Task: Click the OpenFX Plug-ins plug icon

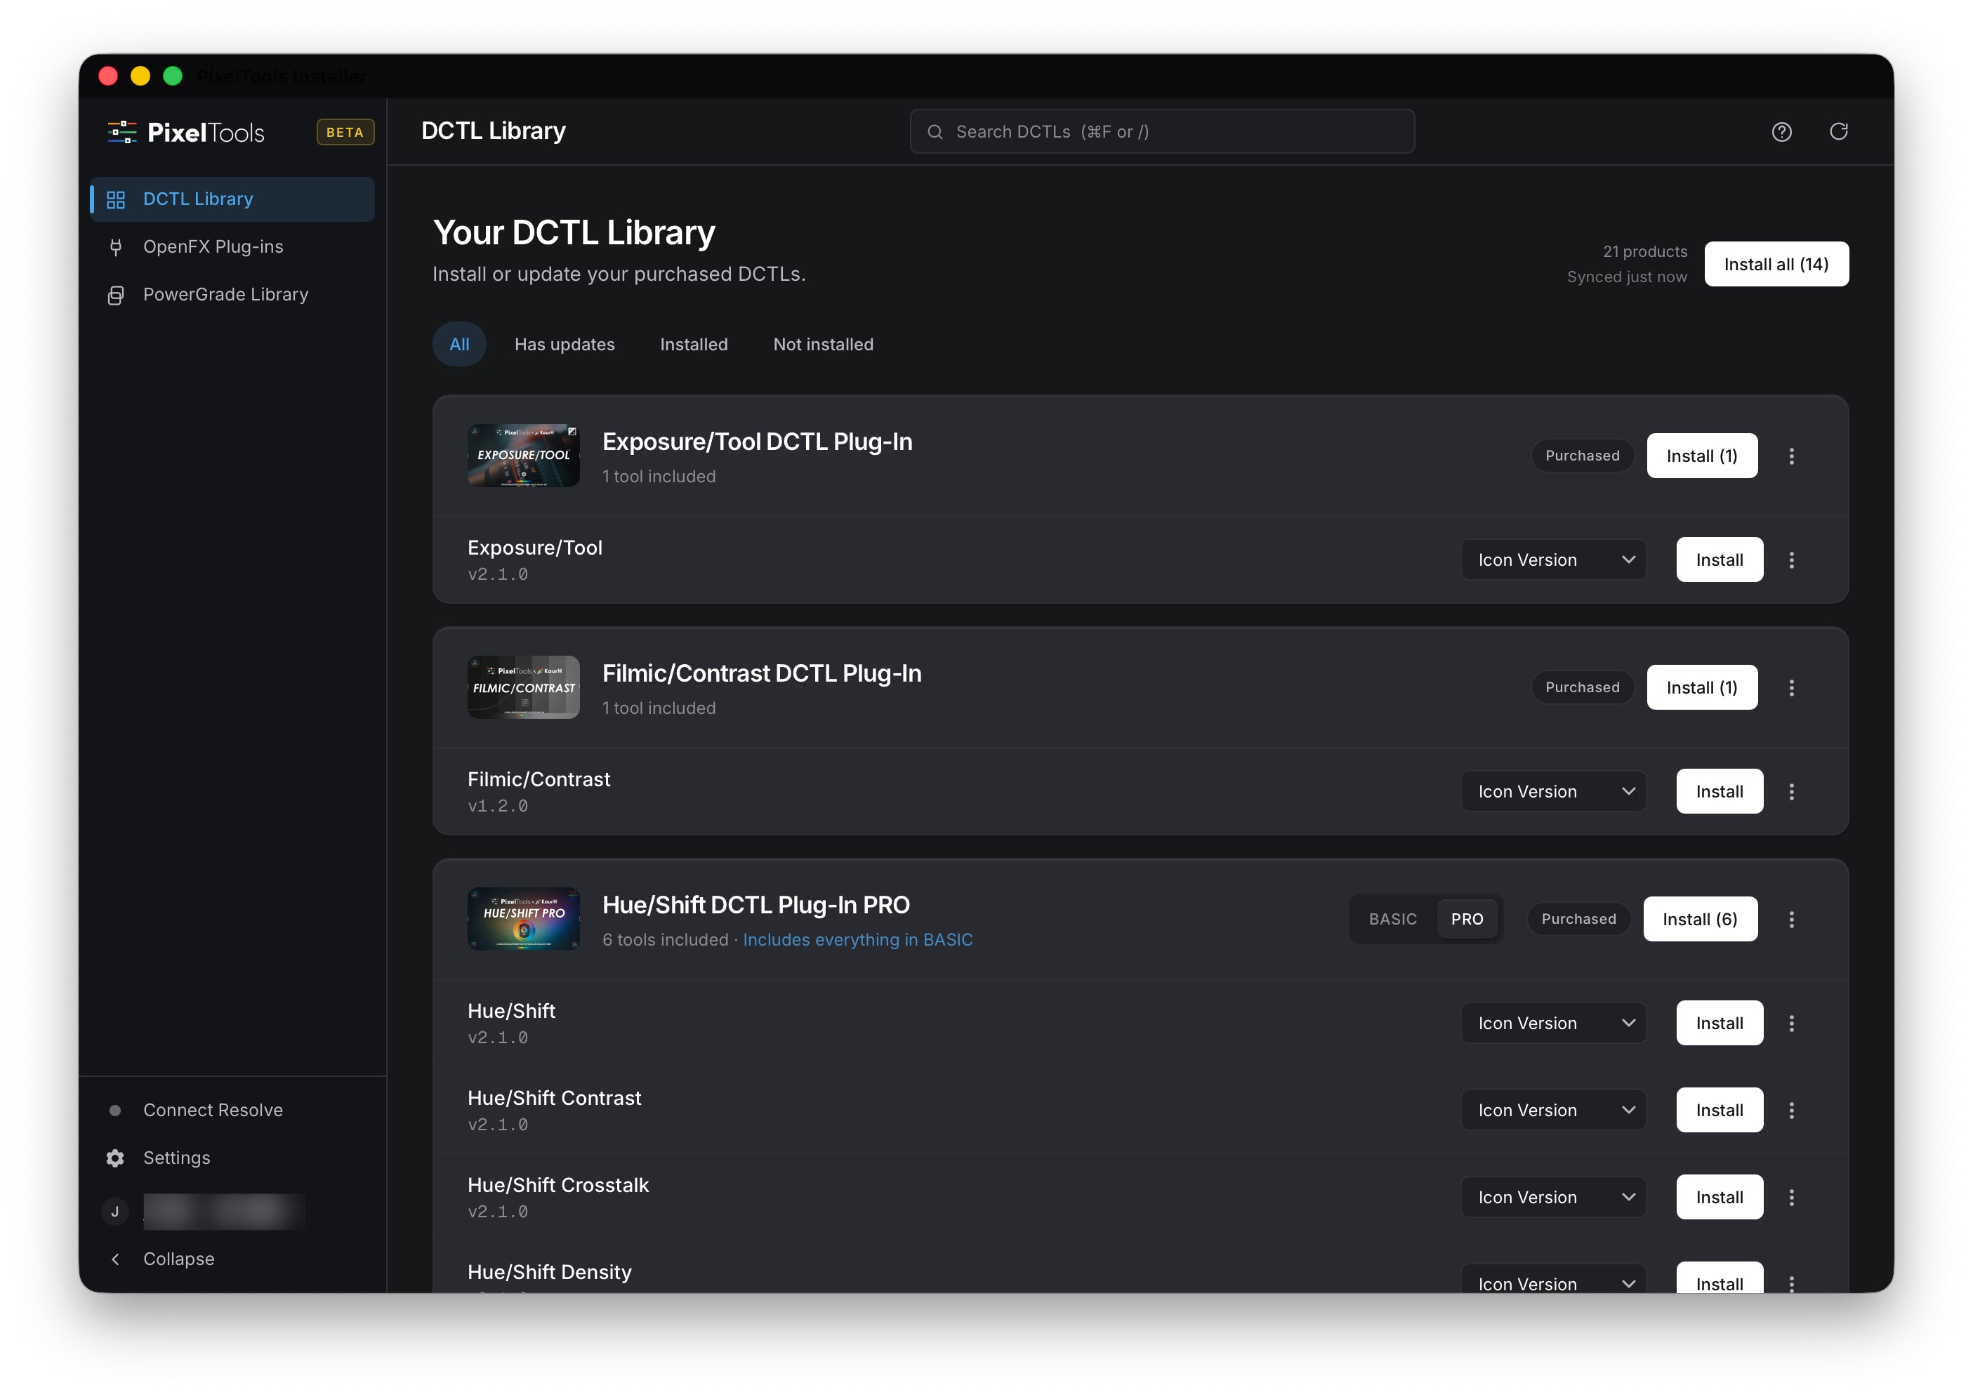Action: (115, 248)
